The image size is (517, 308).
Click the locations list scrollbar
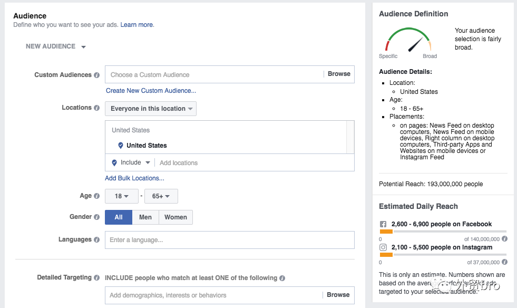click(x=350, y=137)
